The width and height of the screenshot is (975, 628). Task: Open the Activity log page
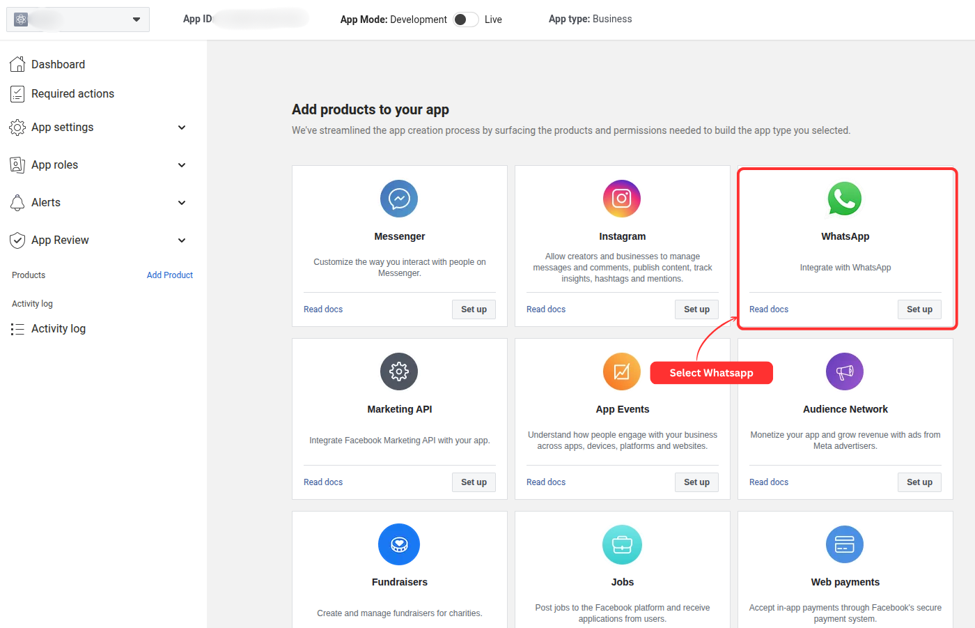pyautogui.click(x=58, y=329)
